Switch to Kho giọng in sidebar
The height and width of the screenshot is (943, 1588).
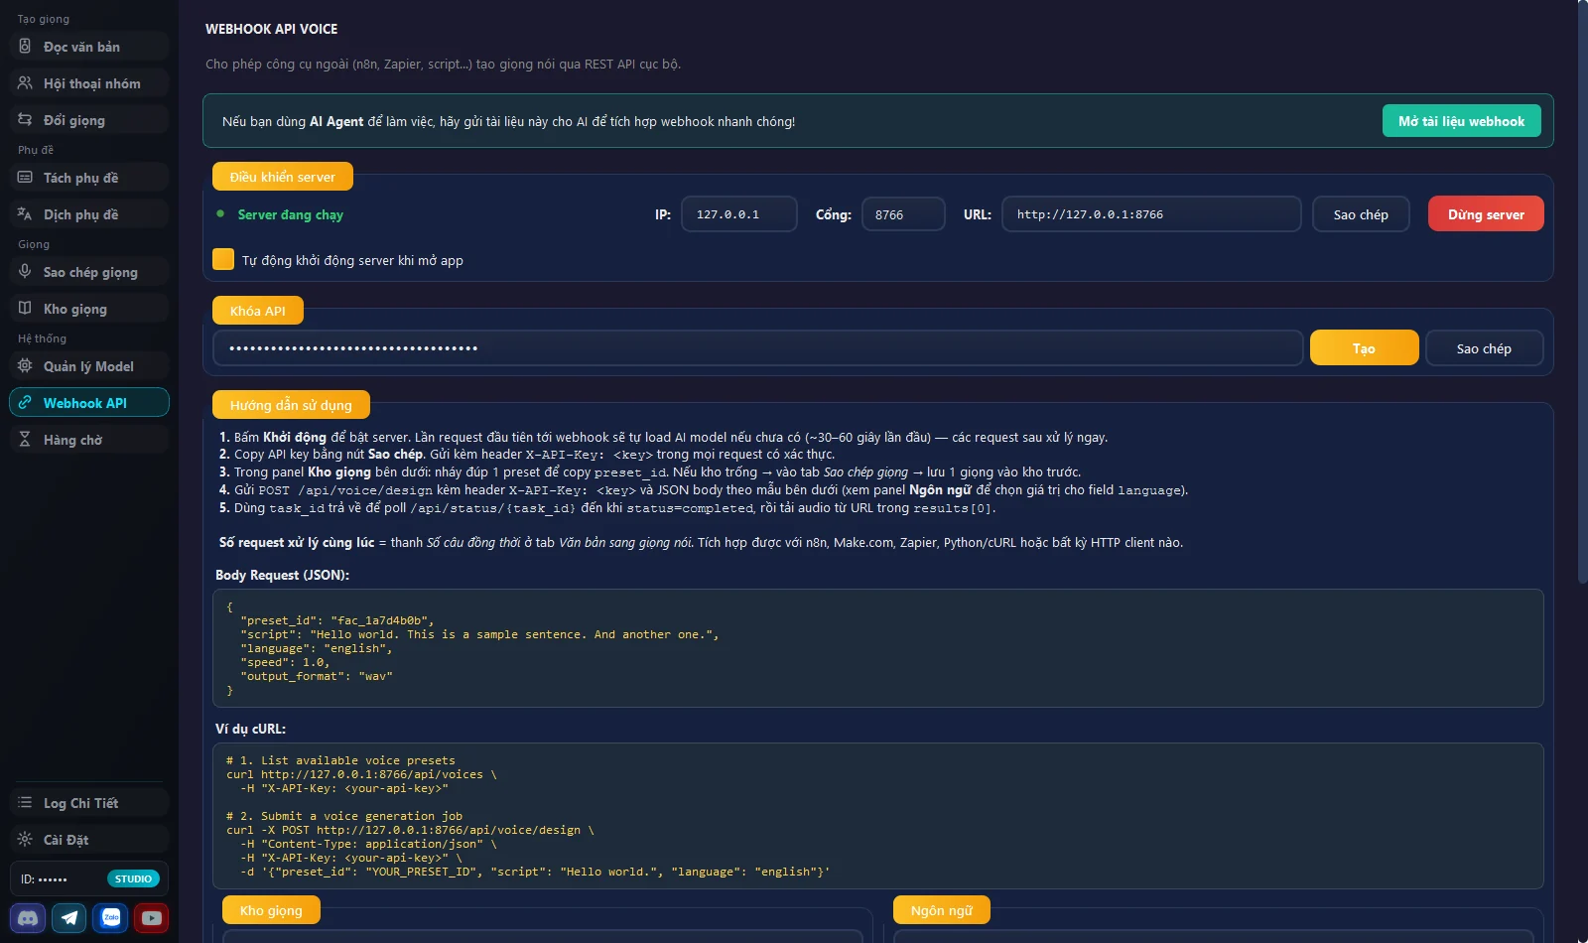pos(89,309)
